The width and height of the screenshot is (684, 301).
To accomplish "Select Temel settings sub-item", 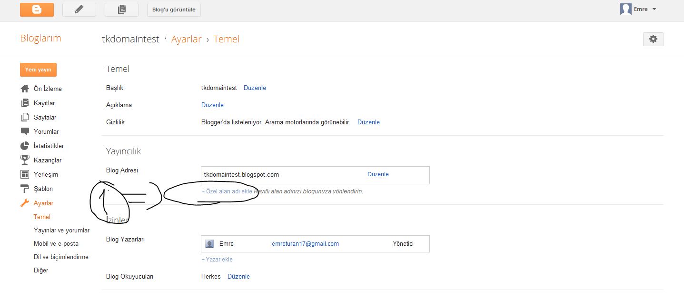I will point(42,217).
